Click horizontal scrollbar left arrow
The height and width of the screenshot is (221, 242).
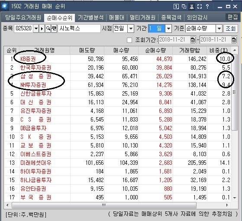pos(7,205)
